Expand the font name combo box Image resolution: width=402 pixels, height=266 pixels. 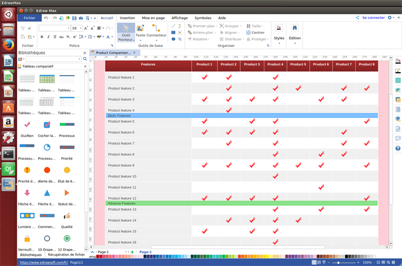(68, 28)
